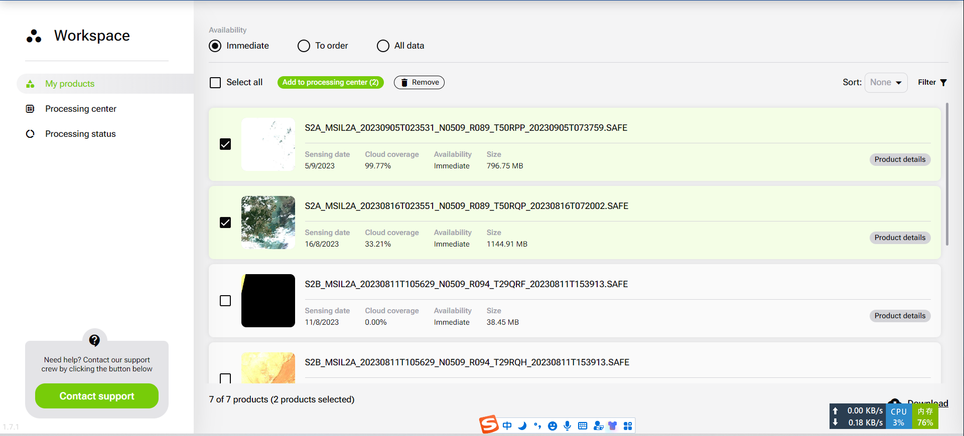Select the All data radio button
964x436 pixels.
[x=383, y=46]
